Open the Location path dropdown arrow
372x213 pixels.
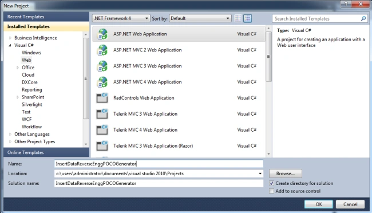click(x=260, y=173)
